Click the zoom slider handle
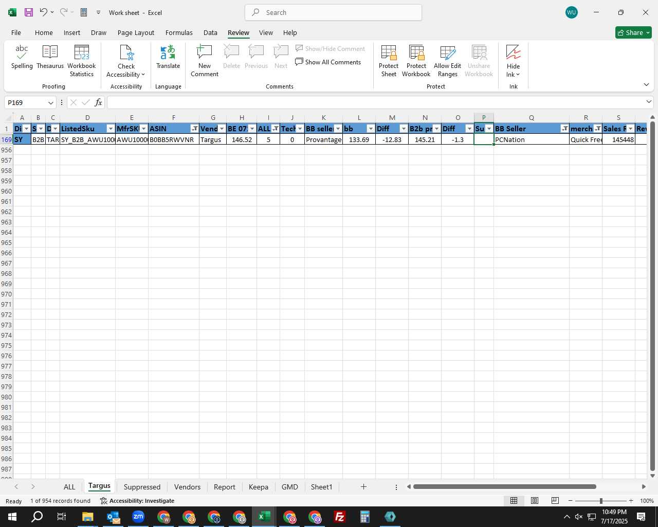Image resolution: width=658 pixels, height=527 pixels. tap(601, 501)
